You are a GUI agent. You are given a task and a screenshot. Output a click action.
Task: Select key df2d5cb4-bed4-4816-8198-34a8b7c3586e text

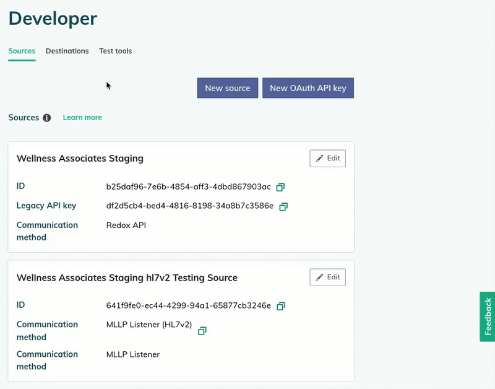tap(190, 206)
